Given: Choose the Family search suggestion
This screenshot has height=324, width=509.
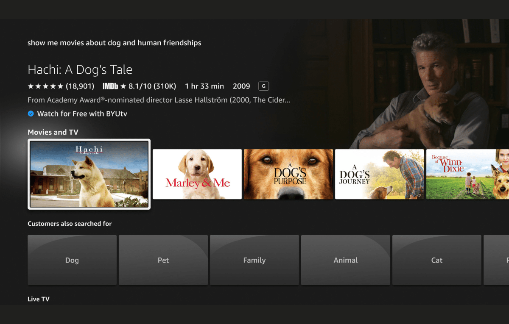Looking at the screenshot, I should [x=255, y=260].
